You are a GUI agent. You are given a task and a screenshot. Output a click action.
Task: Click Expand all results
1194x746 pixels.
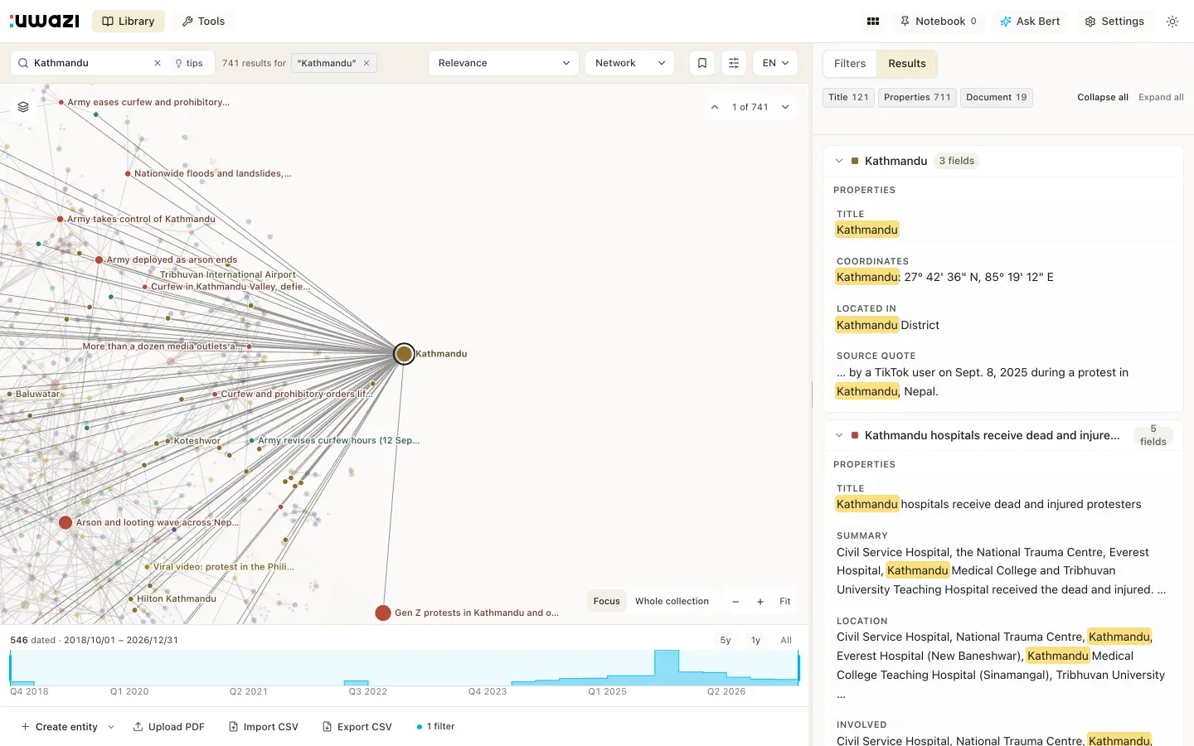click(x=1161, y=98)
